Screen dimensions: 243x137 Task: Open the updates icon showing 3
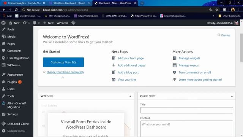(26, 23)
